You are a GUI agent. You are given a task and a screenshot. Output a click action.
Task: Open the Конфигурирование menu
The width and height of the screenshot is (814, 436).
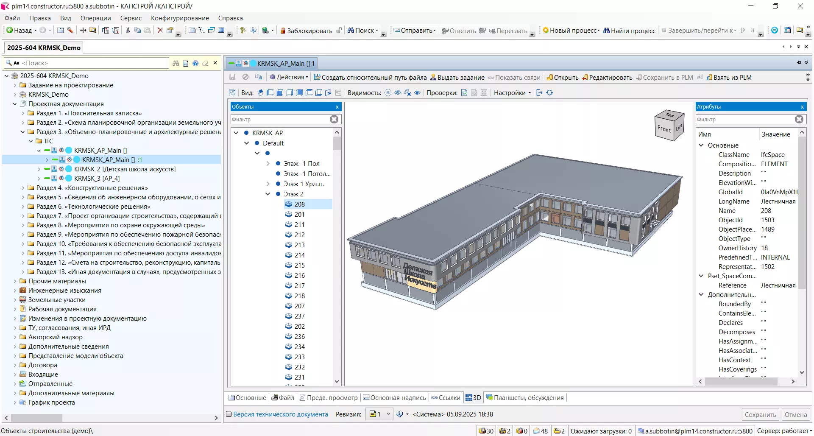tap(180, 18)
